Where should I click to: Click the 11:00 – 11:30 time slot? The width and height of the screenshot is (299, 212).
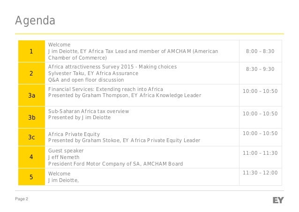(x=260, y=153)
